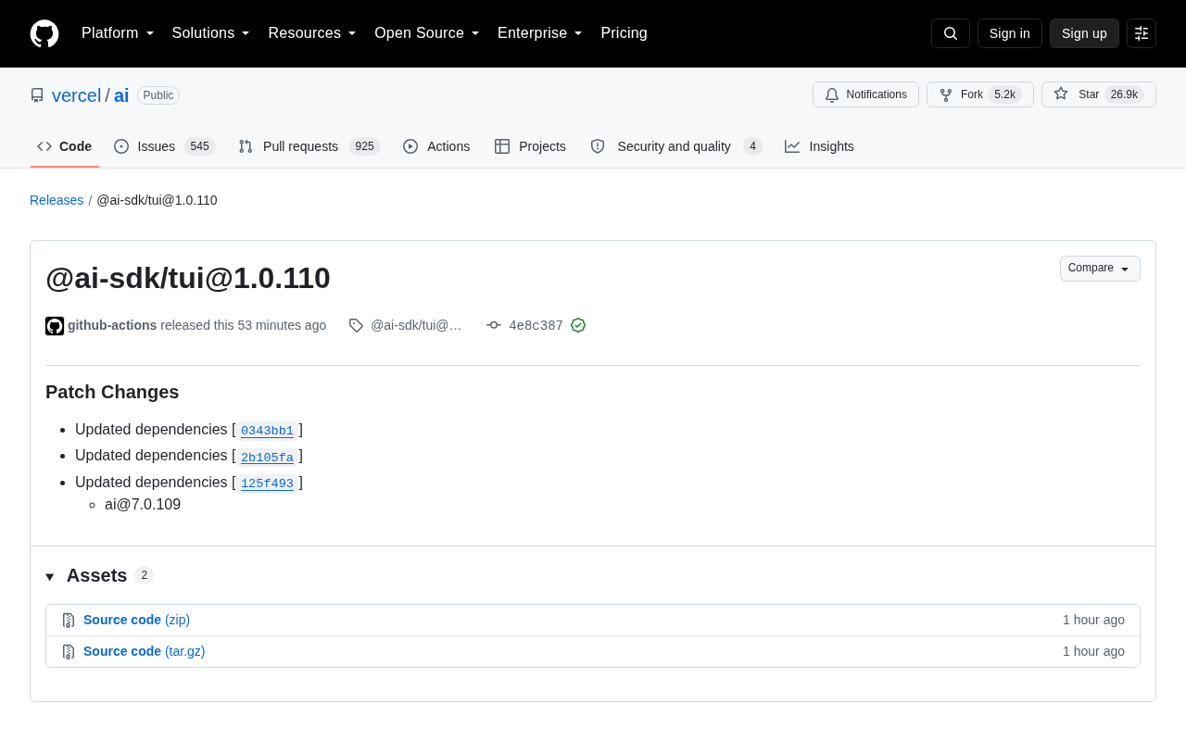The width and height of the screenshot is (1186, 741).
Task: Click the fork count 5.2k
Action: 1005,94
